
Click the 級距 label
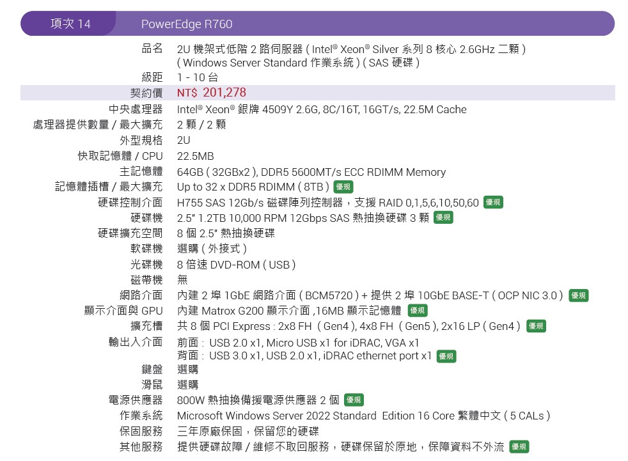pos(152,77)
